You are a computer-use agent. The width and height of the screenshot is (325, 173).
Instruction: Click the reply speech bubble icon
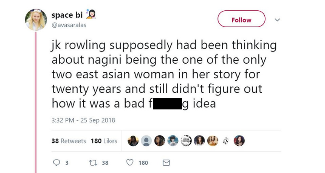pyautogui.click(x=55, y=163)
